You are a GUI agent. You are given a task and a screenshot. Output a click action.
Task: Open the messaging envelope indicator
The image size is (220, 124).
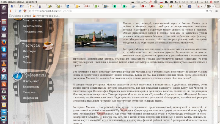pyautogui.click(x=171, y=2)
